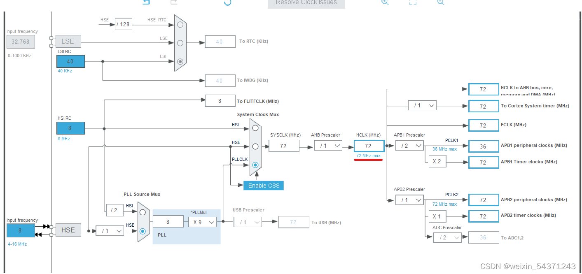Click the LSI RC 40 KHz block

pyautogui.click(x=70, y=61)
